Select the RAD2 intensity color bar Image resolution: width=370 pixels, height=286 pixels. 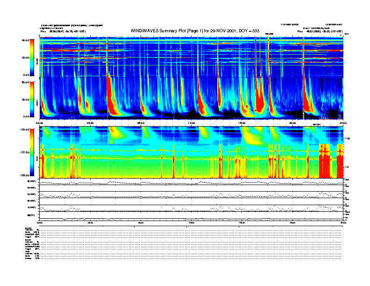32,57
